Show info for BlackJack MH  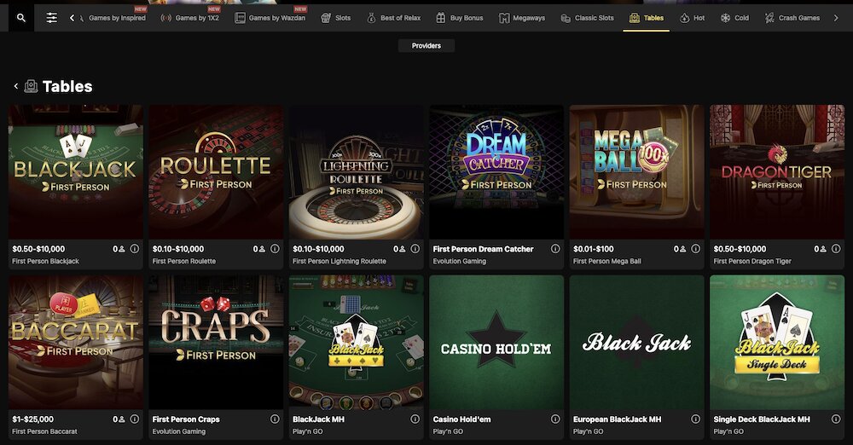[415, 419]
